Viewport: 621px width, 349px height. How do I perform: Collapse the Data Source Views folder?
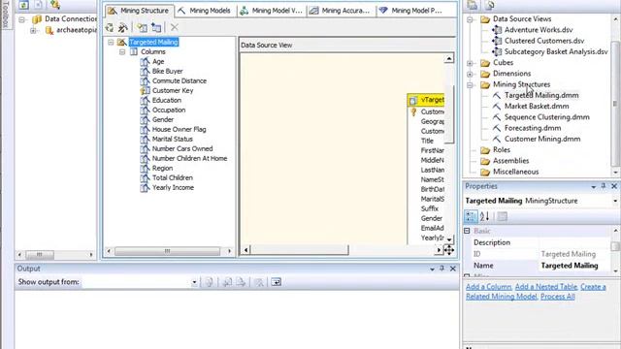click(470, 19)
